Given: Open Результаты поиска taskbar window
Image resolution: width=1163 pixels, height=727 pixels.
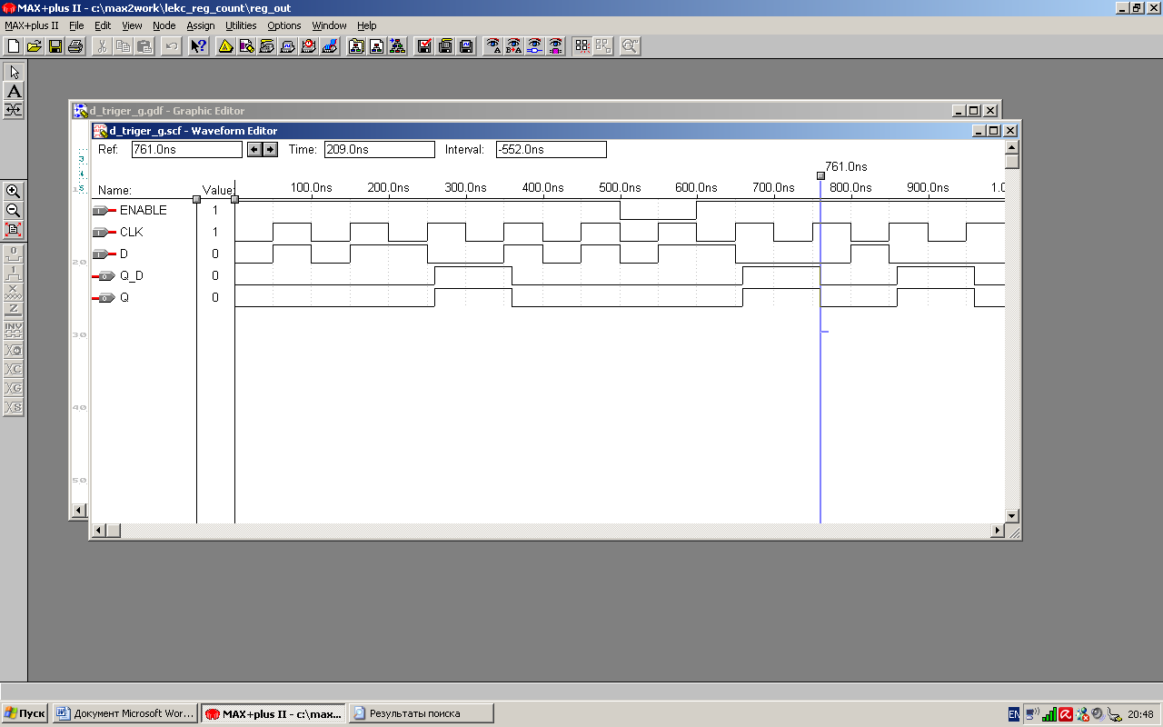Looking at the screenshot, I should tap(422, 713).
